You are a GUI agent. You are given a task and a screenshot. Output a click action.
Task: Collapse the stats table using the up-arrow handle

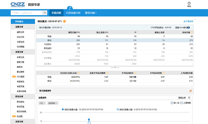pyautogui.click(x=115, y=67)
